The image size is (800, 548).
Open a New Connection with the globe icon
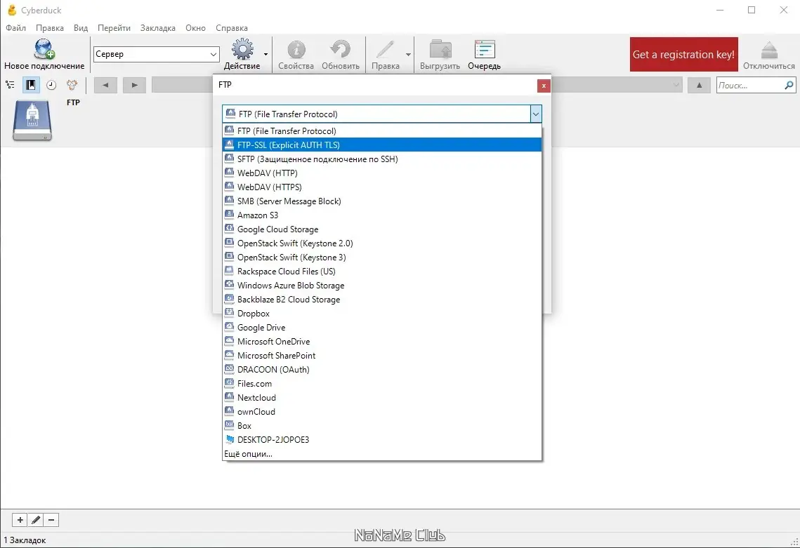tap(44, 54)
